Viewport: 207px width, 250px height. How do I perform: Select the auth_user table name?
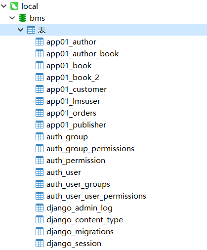[x=64, y=172]
